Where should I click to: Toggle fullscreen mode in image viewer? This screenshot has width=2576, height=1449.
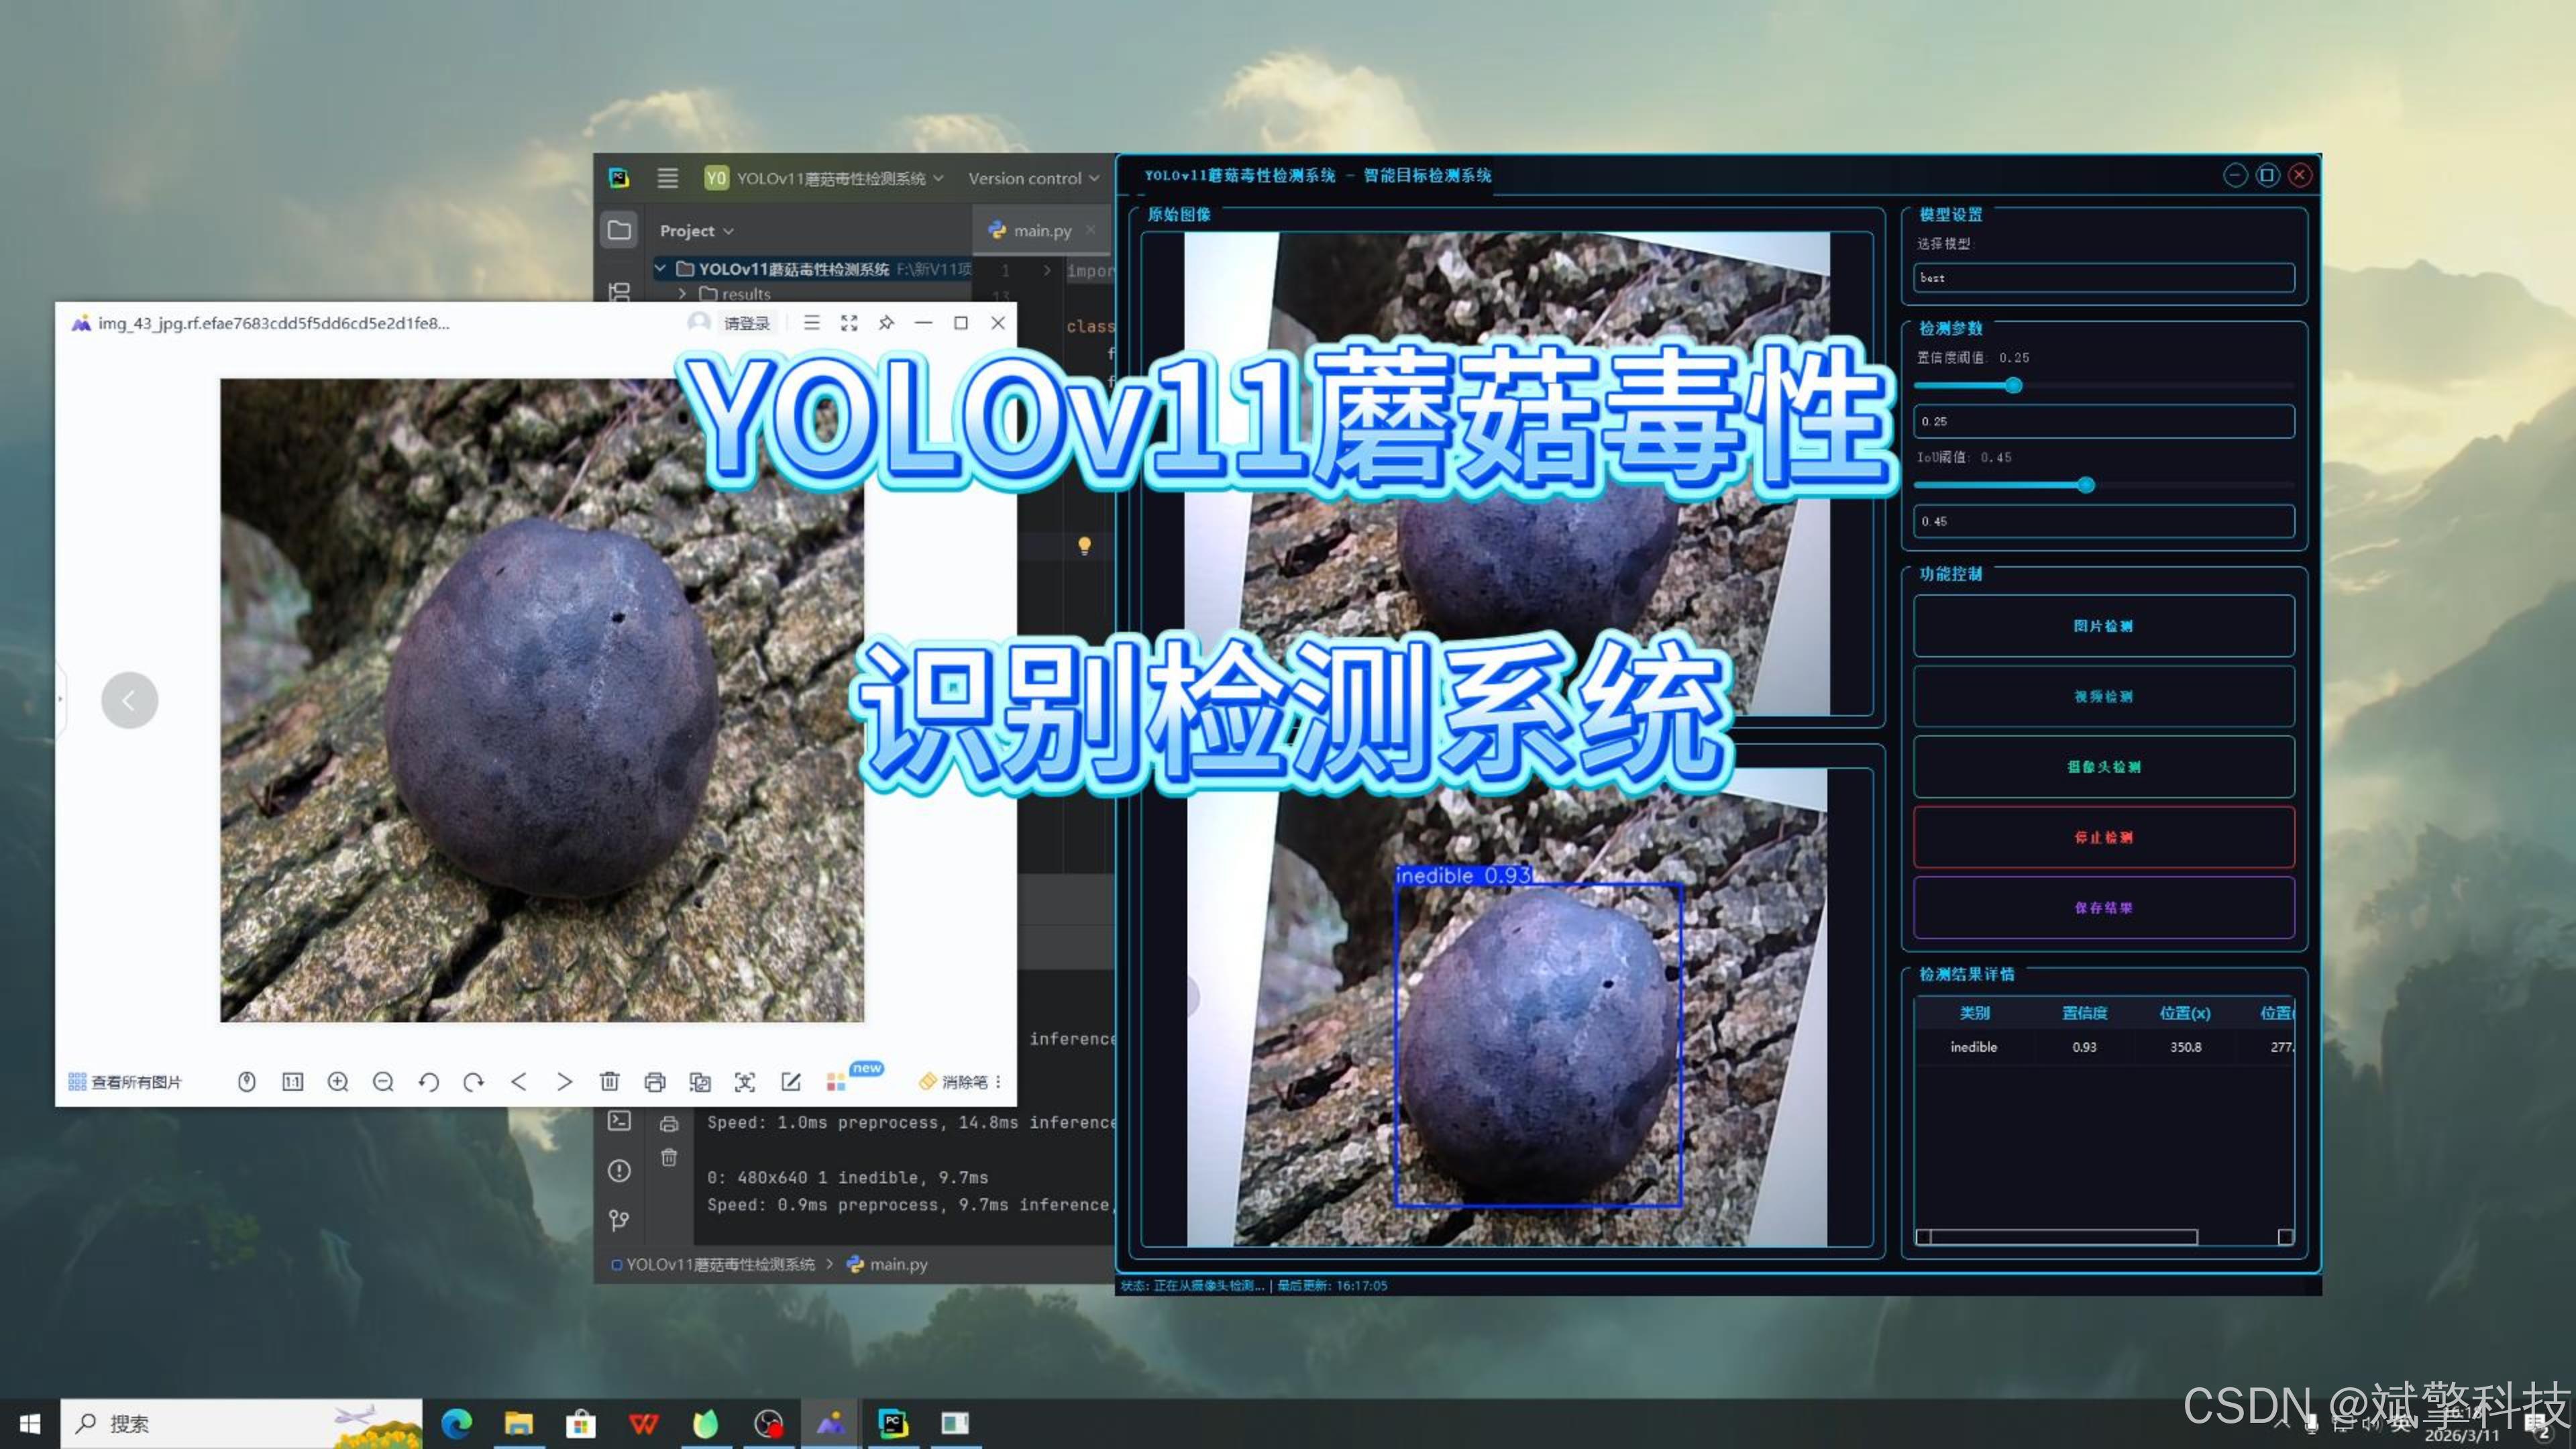[849, 323]
